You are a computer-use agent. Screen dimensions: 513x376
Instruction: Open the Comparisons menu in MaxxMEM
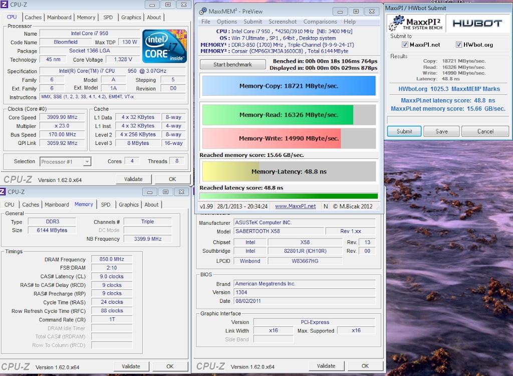(x=320, y=22)
